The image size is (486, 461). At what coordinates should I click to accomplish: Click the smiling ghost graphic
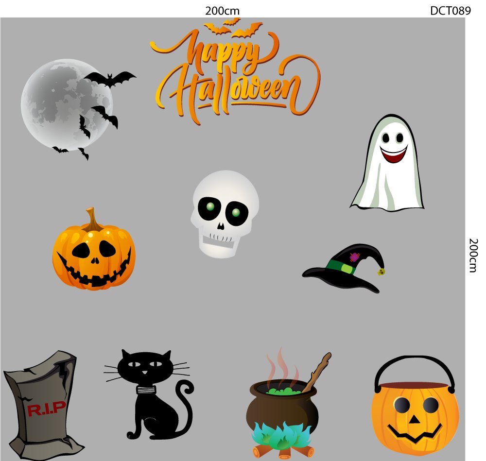click(386, 160)
